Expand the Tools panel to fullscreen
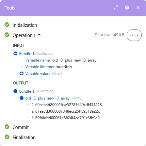The width and height of the screenshot is (146, 146). point(116,8)
